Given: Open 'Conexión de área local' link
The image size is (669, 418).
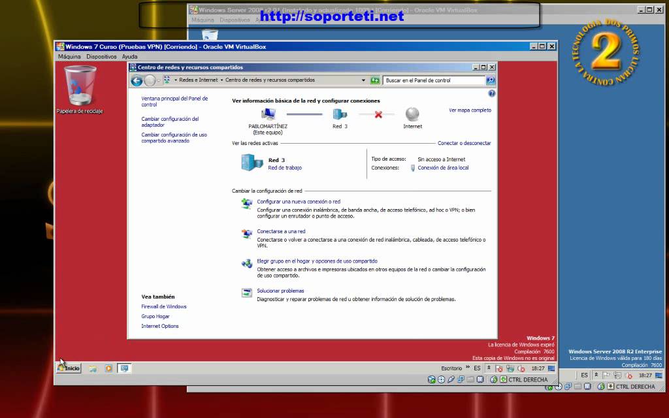Looking at the screenshot, I should [x=443, y=168].
